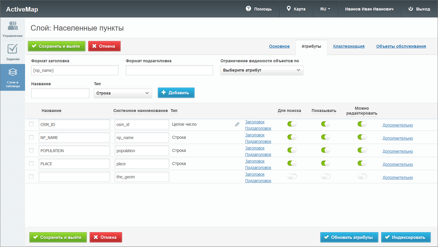Open the Управление sidebar section
The width and height of the screenshot is (438, 247).
pyautogui.click(x=13, y=29)
